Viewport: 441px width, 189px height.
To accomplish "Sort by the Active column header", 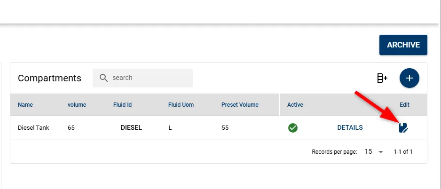I will tap(295, 105).
